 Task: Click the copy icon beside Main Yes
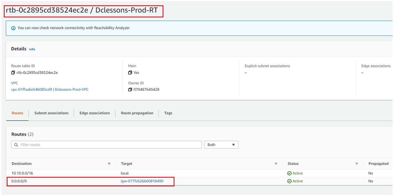click(x=130, y=73)
